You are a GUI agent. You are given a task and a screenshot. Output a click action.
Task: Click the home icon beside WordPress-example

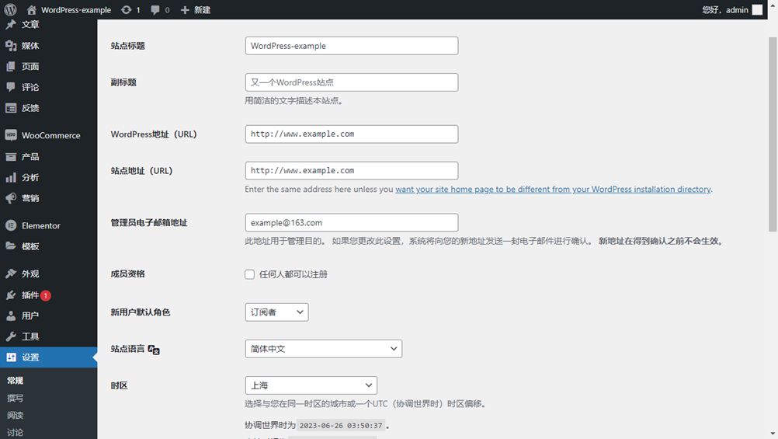click(x=32, y=9)
